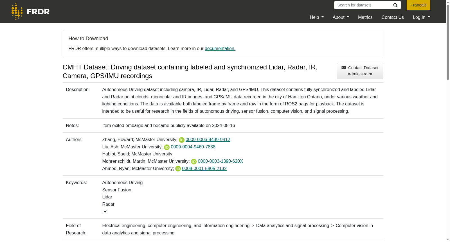Screen dimensions: 450x242
Task: Open the Metrics page
Action: coord(365,17)
